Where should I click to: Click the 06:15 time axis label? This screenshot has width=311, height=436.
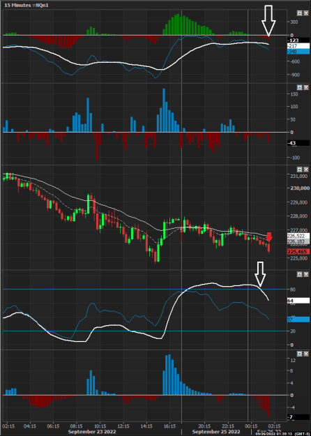[x=53, y=426]
